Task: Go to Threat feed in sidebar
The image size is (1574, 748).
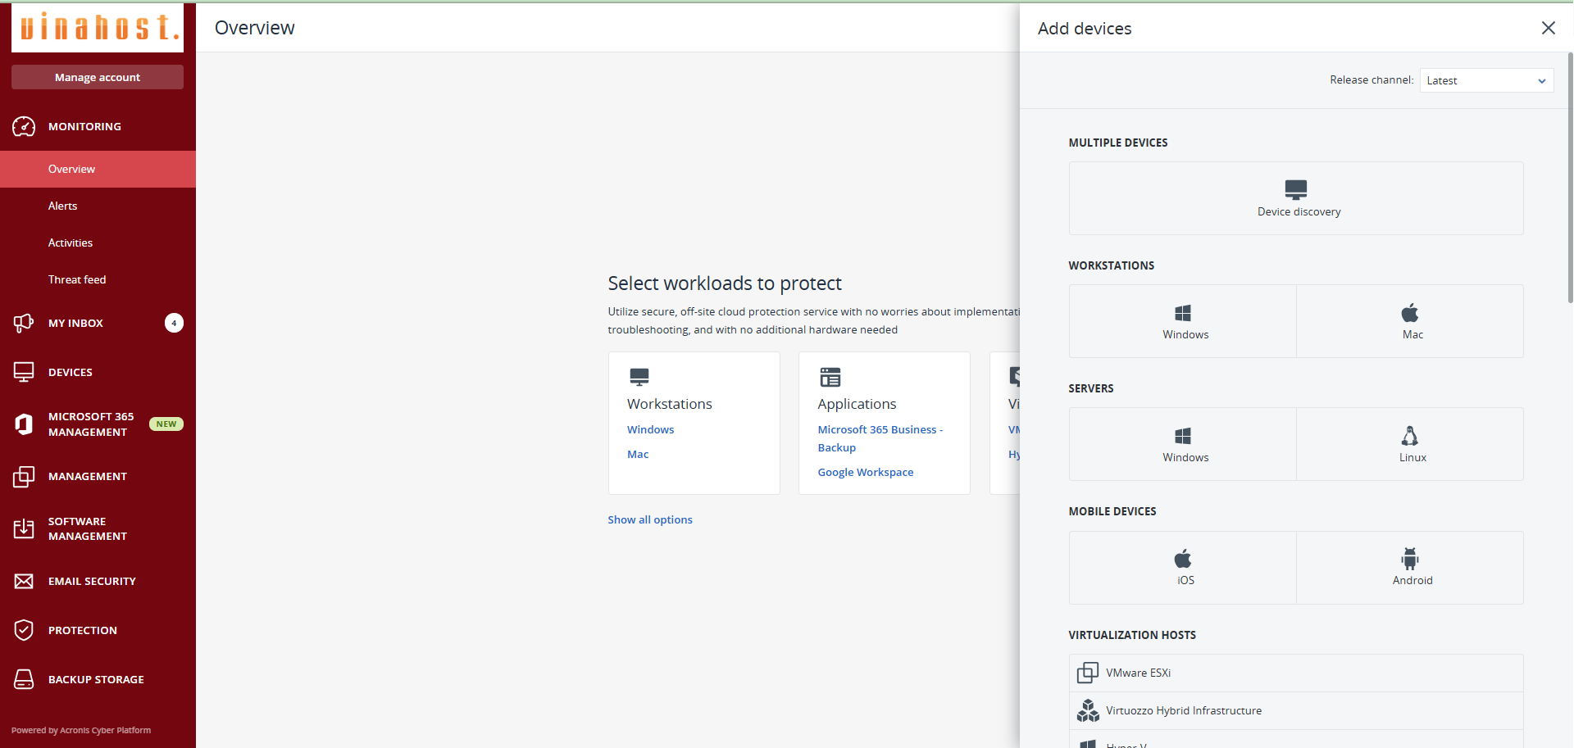Action: [x=77, y=279]
